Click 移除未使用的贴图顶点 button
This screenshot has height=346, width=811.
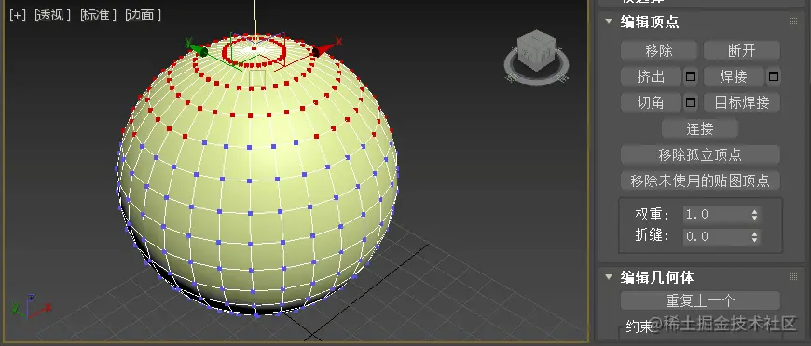pyautogui.click(x=700, y=180)
